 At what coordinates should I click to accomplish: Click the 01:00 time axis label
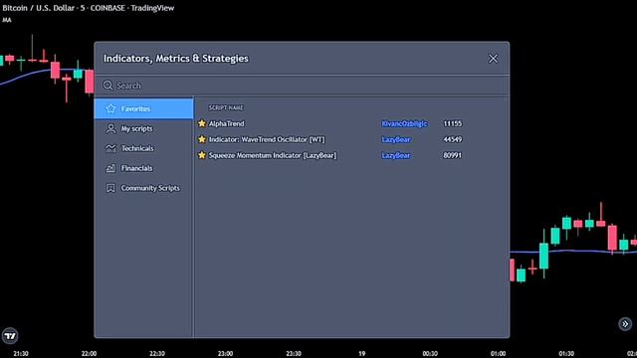pos(498,354)
